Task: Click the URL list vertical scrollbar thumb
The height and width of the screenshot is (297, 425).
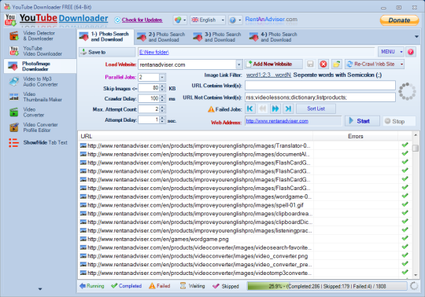Action: [416, 148]
